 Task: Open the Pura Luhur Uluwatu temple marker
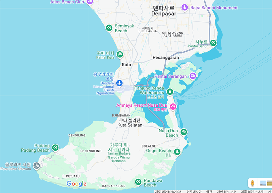coord(37,166)
